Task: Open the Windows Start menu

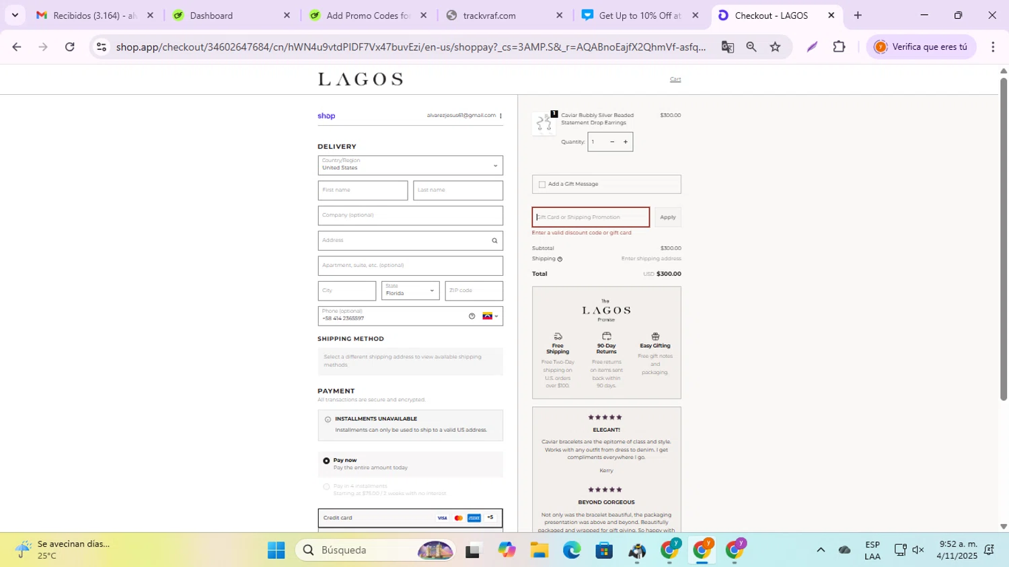Action: tap(276, 550)
